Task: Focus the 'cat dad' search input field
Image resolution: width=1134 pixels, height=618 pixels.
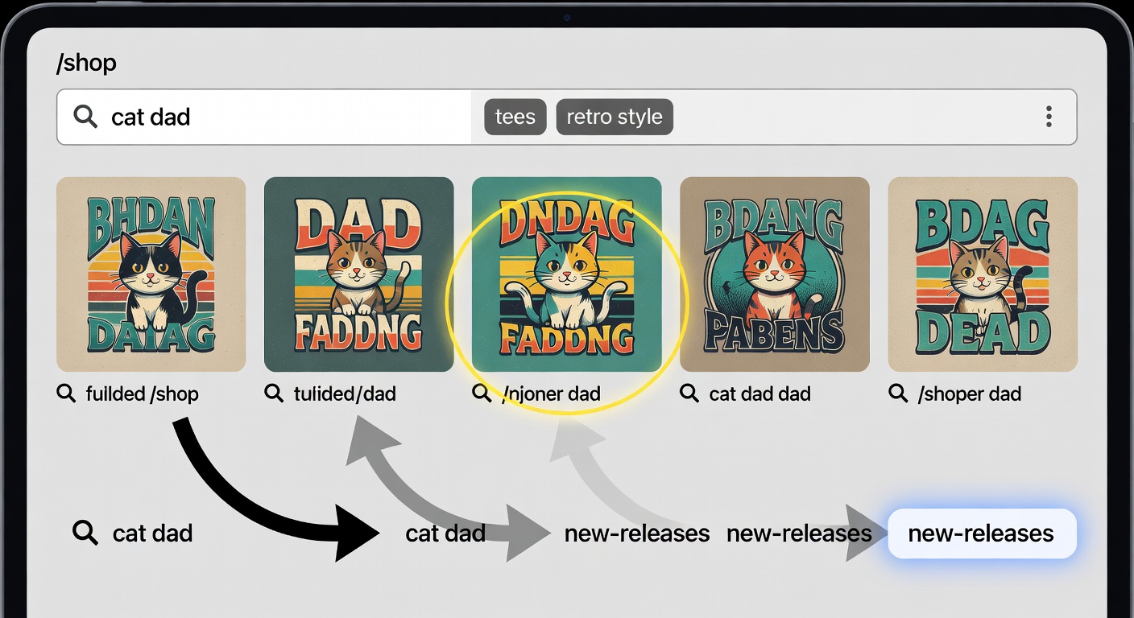Action: point(264,117)
